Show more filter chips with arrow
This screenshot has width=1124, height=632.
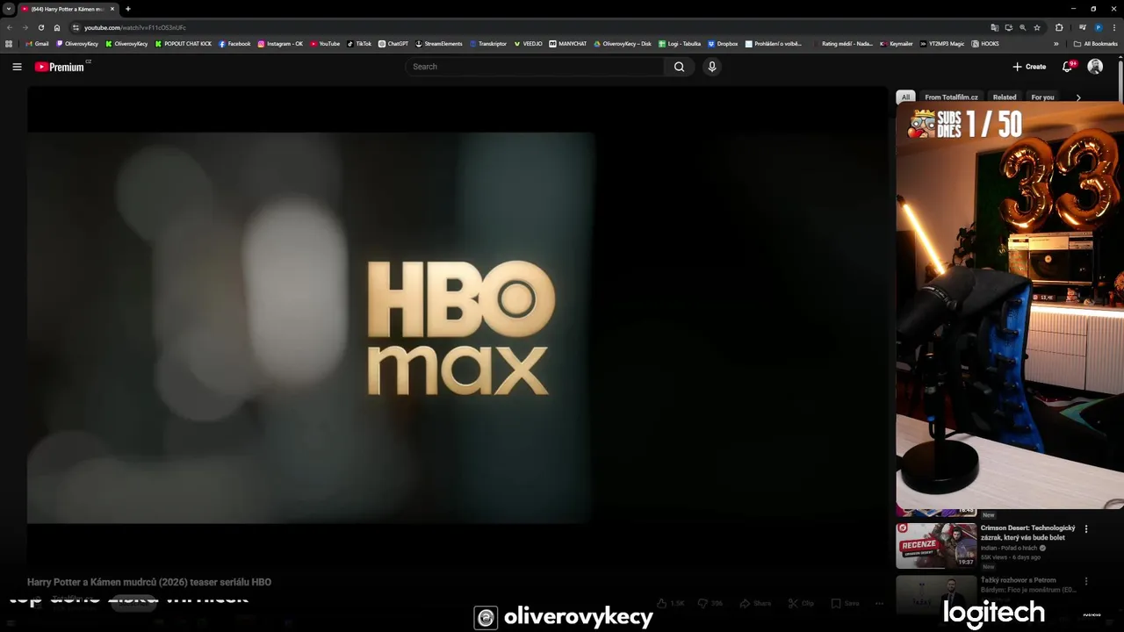pyautogui.click(x=1078, y=97)
